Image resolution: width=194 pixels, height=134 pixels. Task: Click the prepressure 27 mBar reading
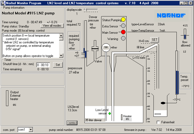[x=75, y=70]
